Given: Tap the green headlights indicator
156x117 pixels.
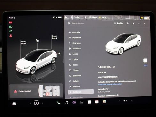Looking at the screenshot, I should [x=11, y=27].
